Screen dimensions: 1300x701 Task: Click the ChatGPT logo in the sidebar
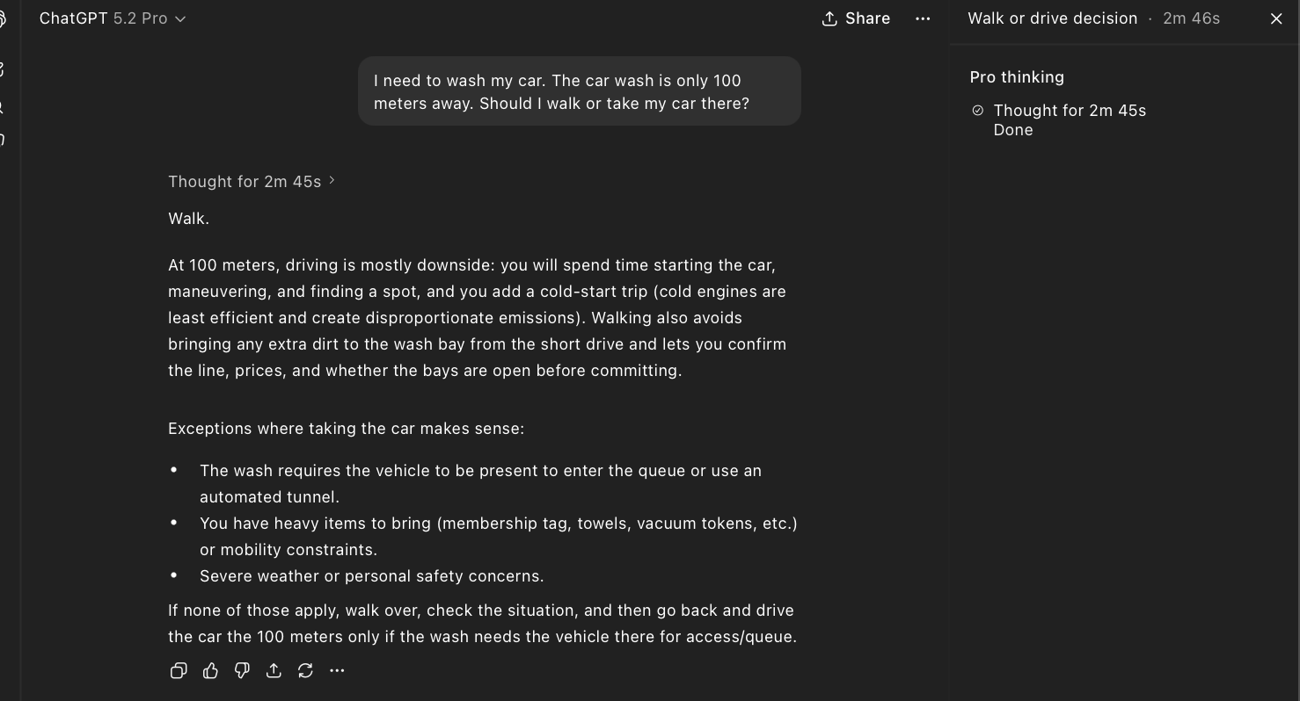4,18
